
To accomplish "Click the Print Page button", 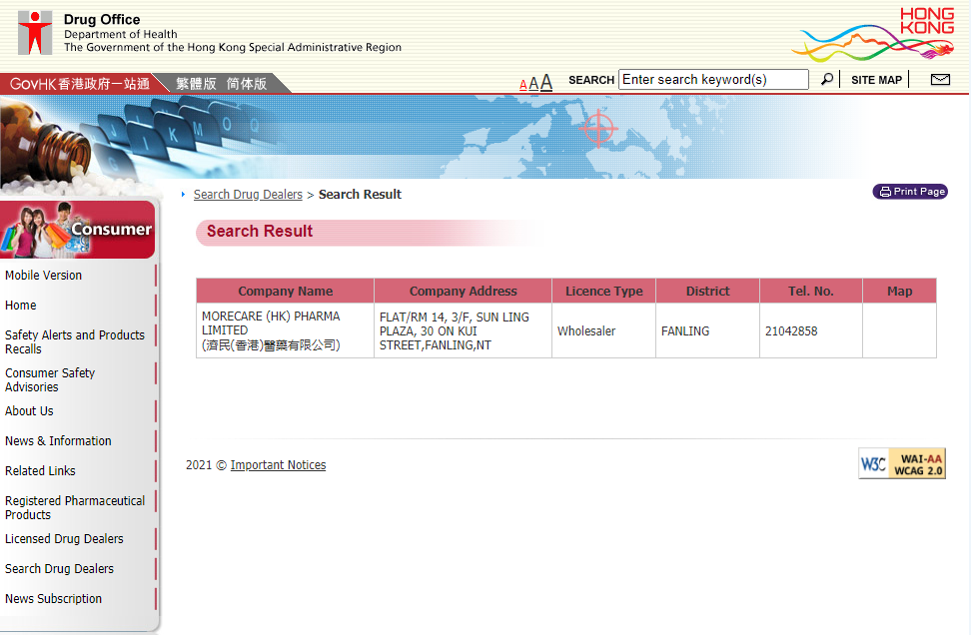I will (910, 192).
